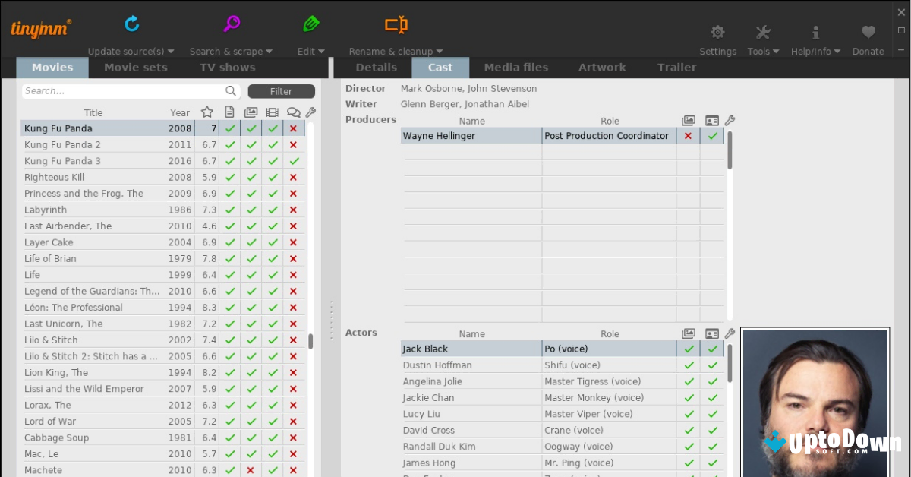The image size is (911, 477).
Task: Switch to the TV shows tab
Action: point(227,67)
